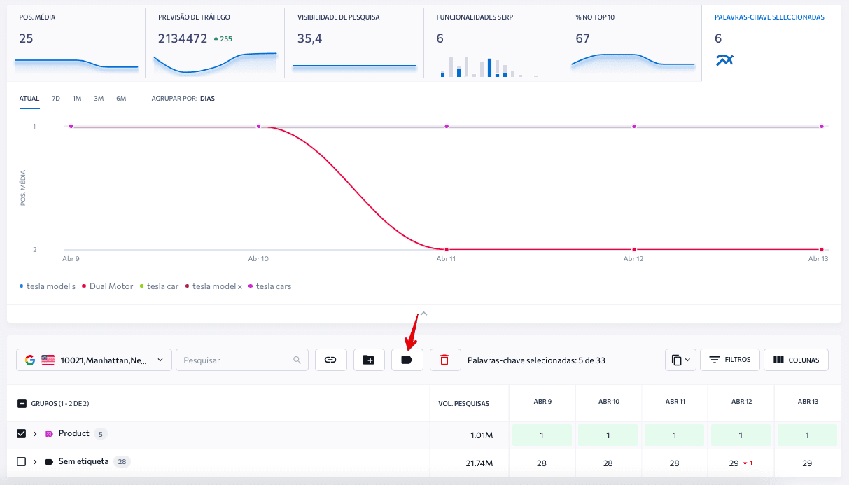
Task: Expand the Sem etiqueta group row
Action: pos(35,462)
